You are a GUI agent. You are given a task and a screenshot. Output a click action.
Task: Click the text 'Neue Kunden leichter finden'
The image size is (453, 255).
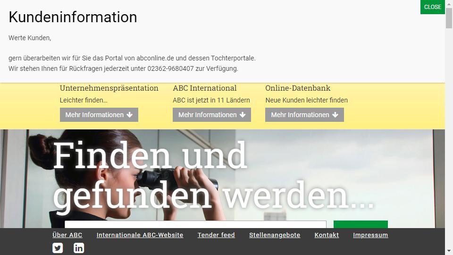click(307, 100)
